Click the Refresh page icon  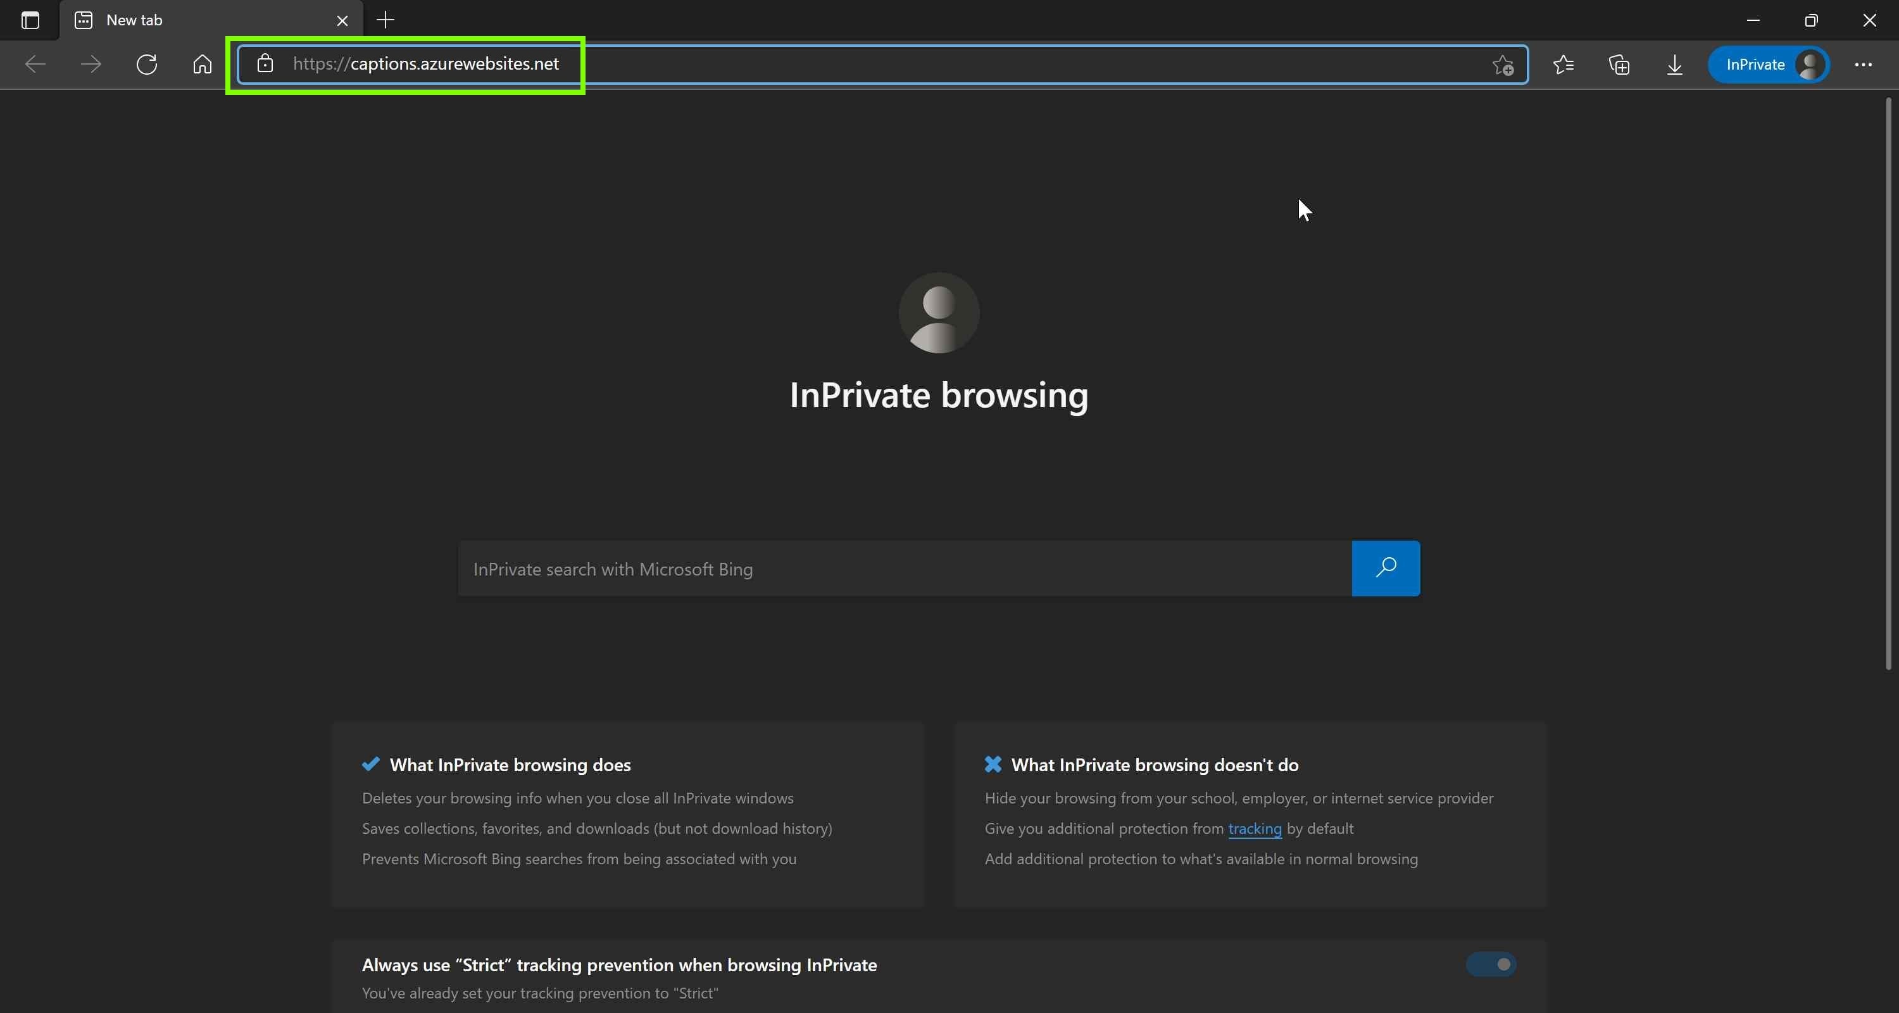[x=147, y=64]
